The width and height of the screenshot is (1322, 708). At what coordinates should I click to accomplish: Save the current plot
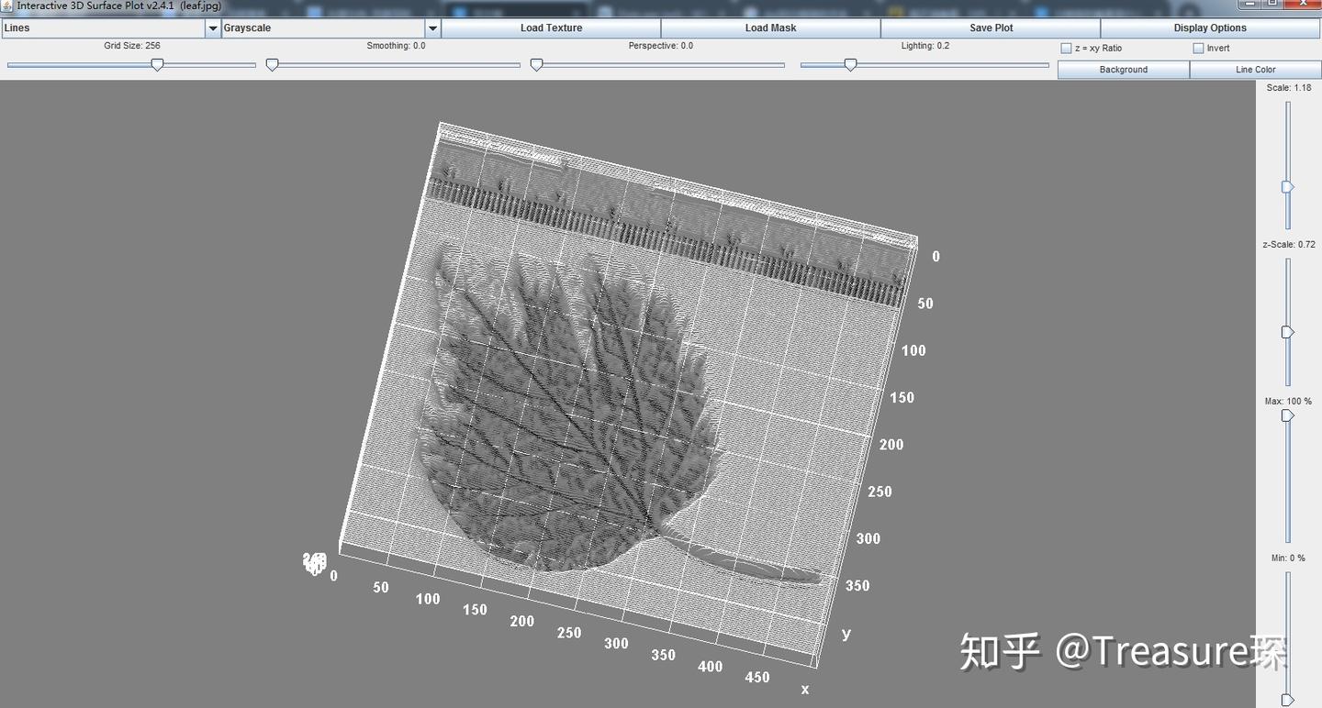(990, 28)
